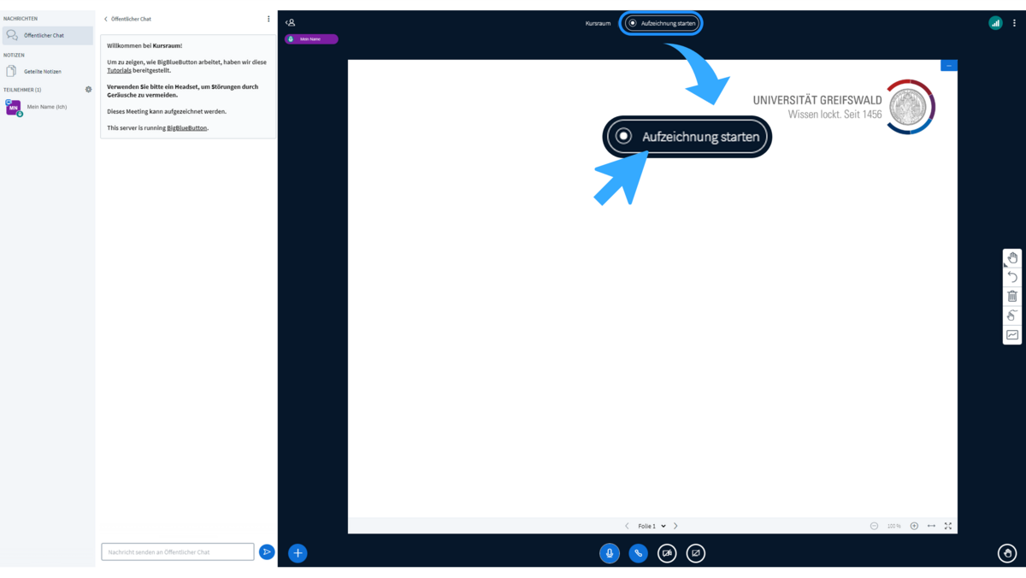This screenshot has width=1026, height=578.
Task: Click the chat message input field
Action: (178, 552)
